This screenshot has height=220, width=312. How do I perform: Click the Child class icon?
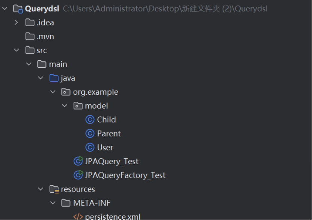point(90,120)
